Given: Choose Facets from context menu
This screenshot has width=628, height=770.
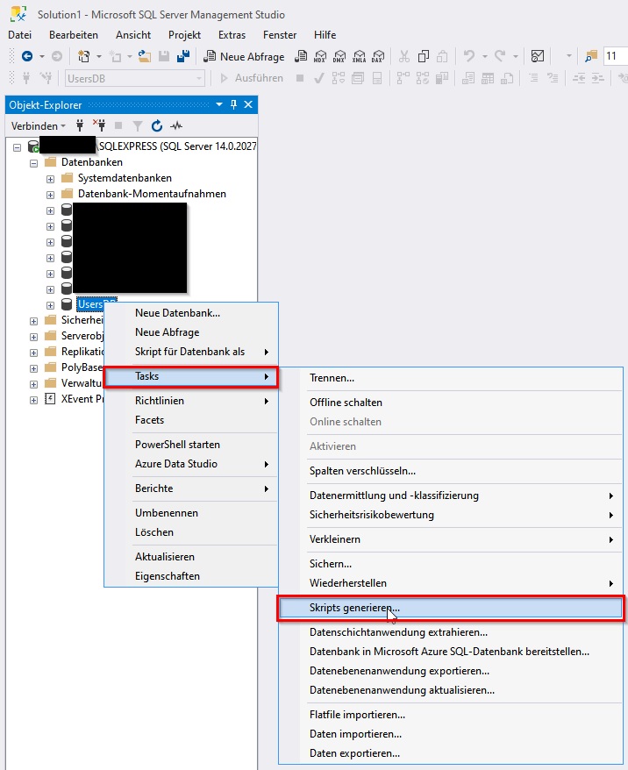Looking at the screenshot, I should 191,420.
